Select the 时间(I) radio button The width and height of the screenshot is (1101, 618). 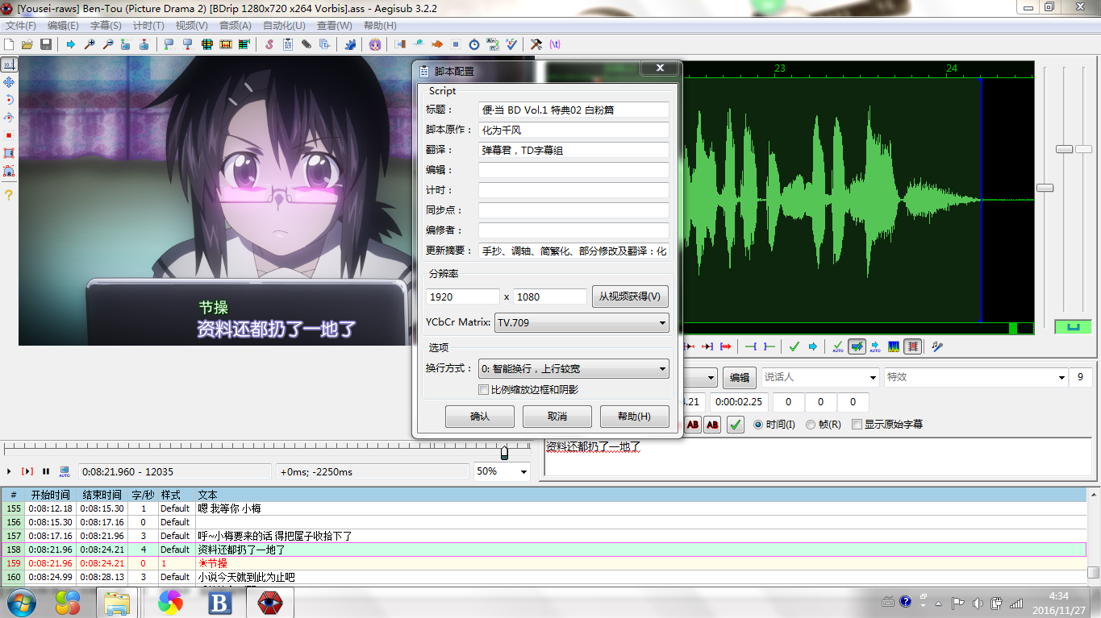(757, 424)
